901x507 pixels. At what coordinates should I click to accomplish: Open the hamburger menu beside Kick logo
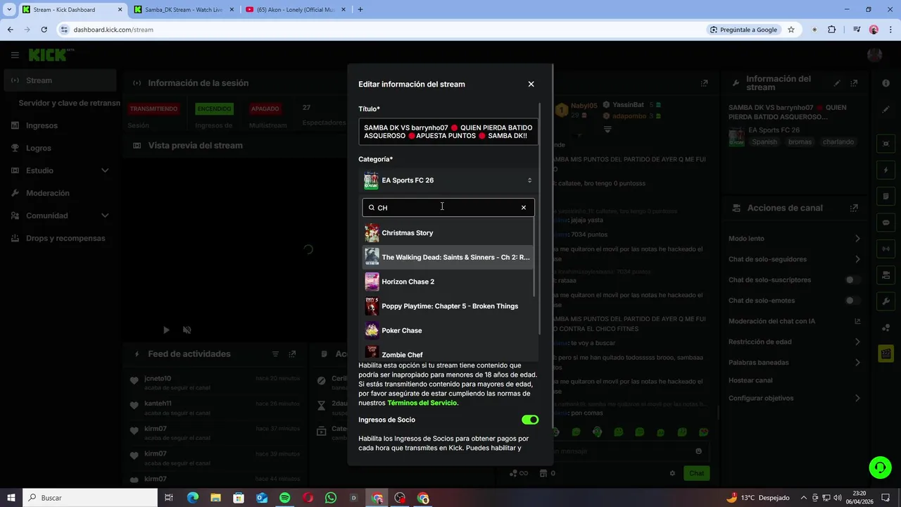click(15, 55)
